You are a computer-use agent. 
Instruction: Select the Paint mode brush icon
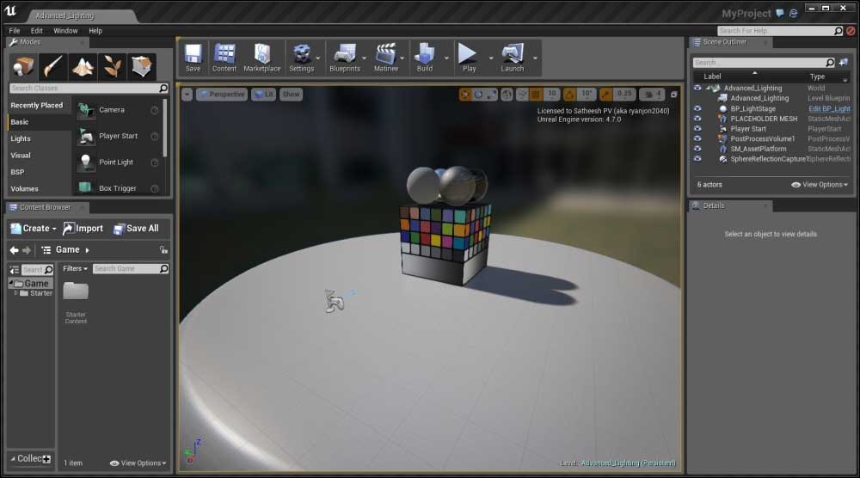tap(53, 67)
